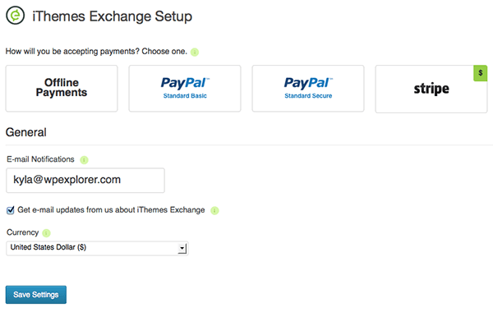Screen dimensions: 493x312
Task: Click the iThemes Exchange logo icon
Action: coord(15,15)
